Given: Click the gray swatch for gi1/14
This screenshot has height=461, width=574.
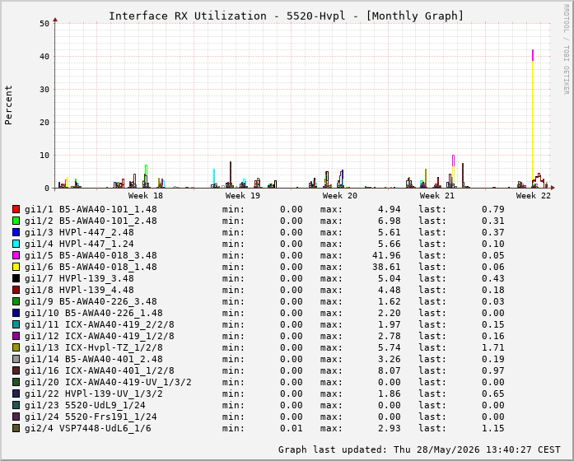Looking at the screenshot, I should click(x=16, y=359).
